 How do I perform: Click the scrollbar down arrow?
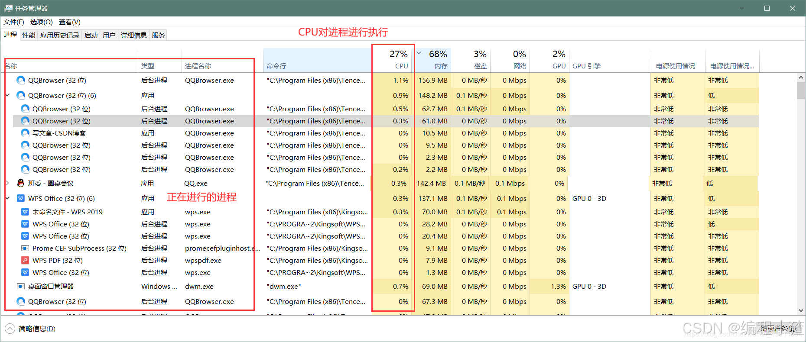coord(801,310)
